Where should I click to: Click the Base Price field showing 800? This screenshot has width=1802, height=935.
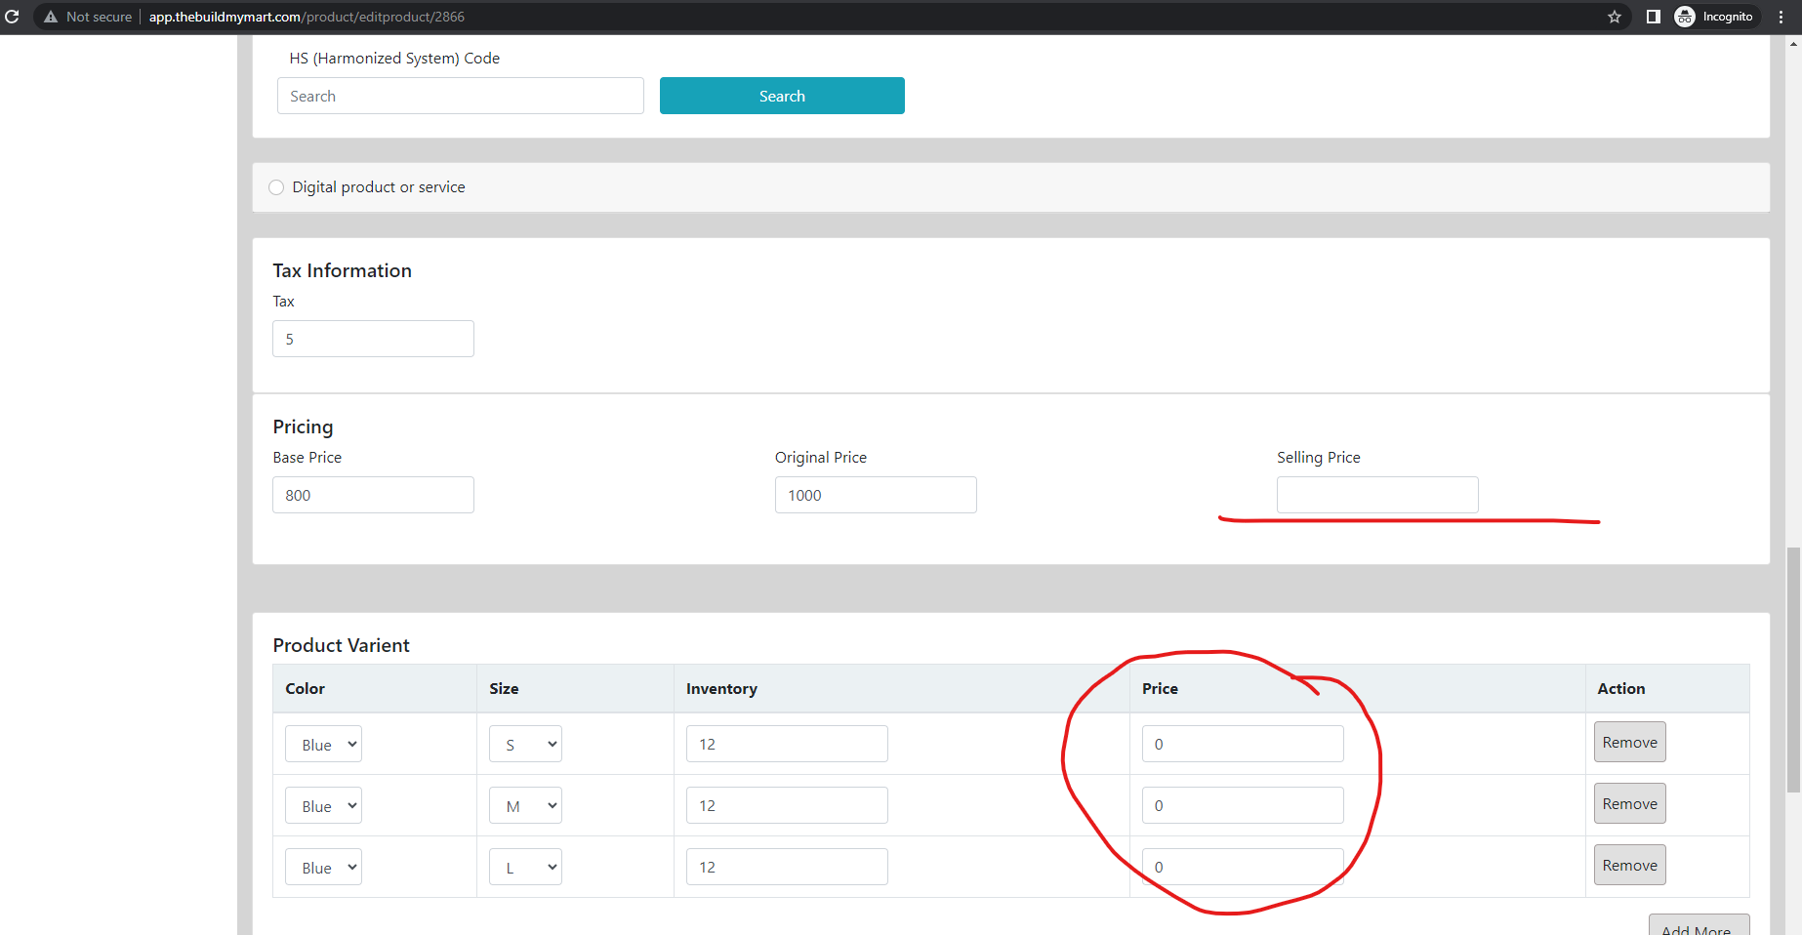coord(373,495)
